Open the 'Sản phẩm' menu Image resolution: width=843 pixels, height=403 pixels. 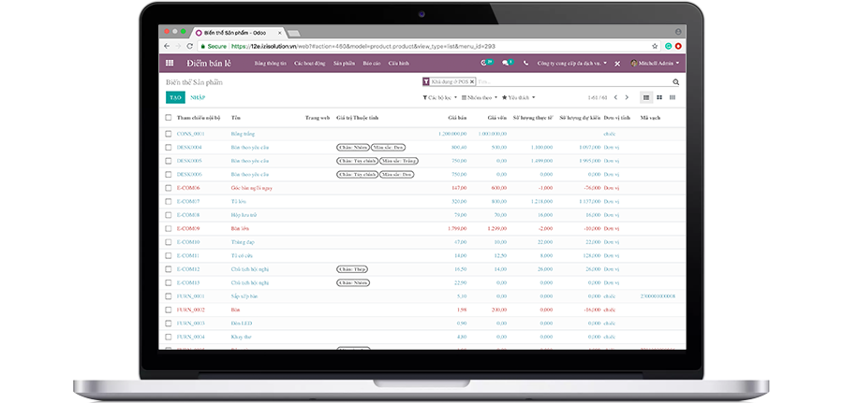pos(343,64)
